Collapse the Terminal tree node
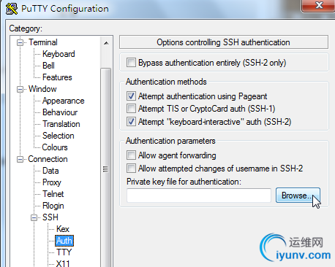The image size is (335, 267). click(20, 42)
